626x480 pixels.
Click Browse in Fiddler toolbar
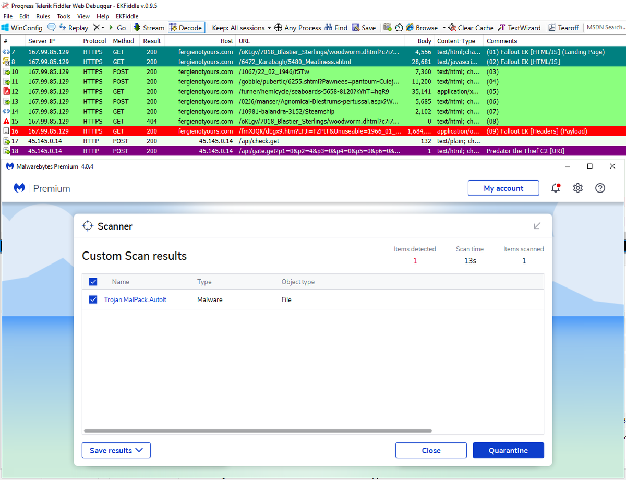coord(422,28)
